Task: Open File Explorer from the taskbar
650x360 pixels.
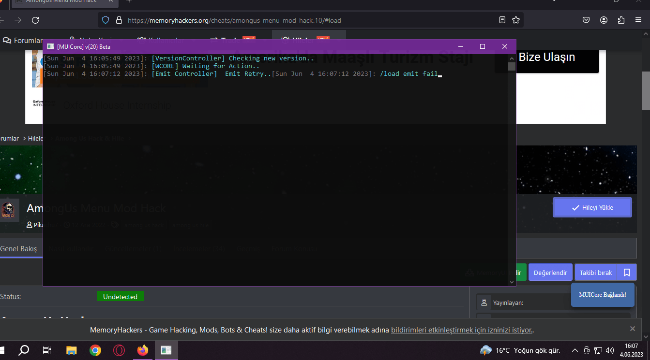Action: point(71,350)
